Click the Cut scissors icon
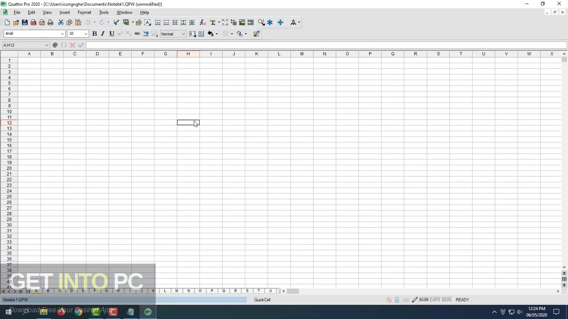Screen dimensions: 568x319 point(61,23)
